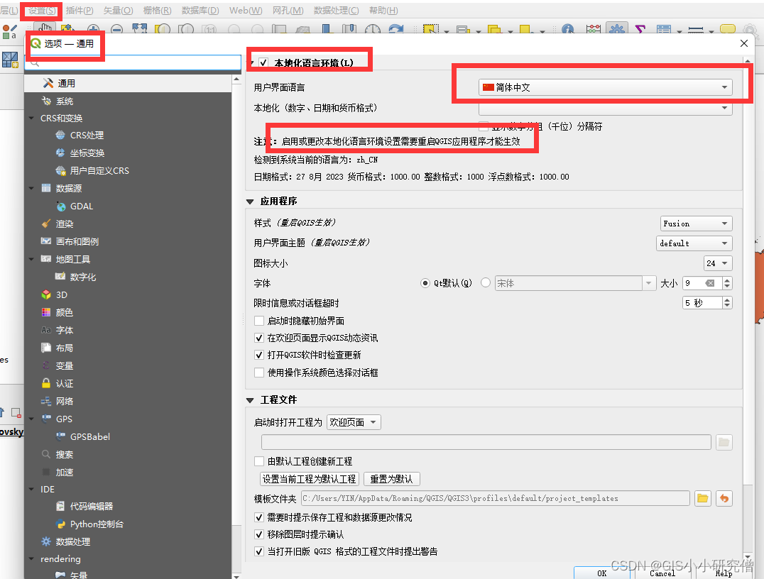Increase the 5 秒 timeout spinner

pyautogui.click(x=728, y=300)
